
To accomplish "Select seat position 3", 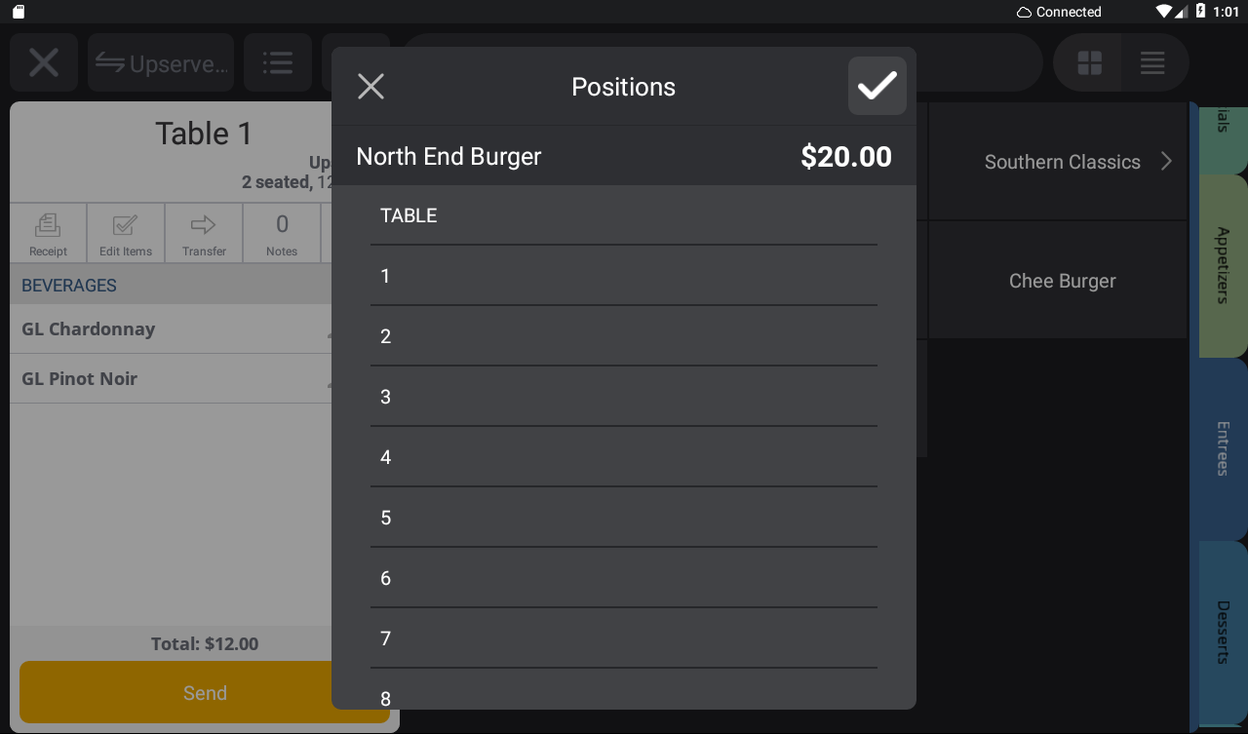I will [x=624, y=397].
